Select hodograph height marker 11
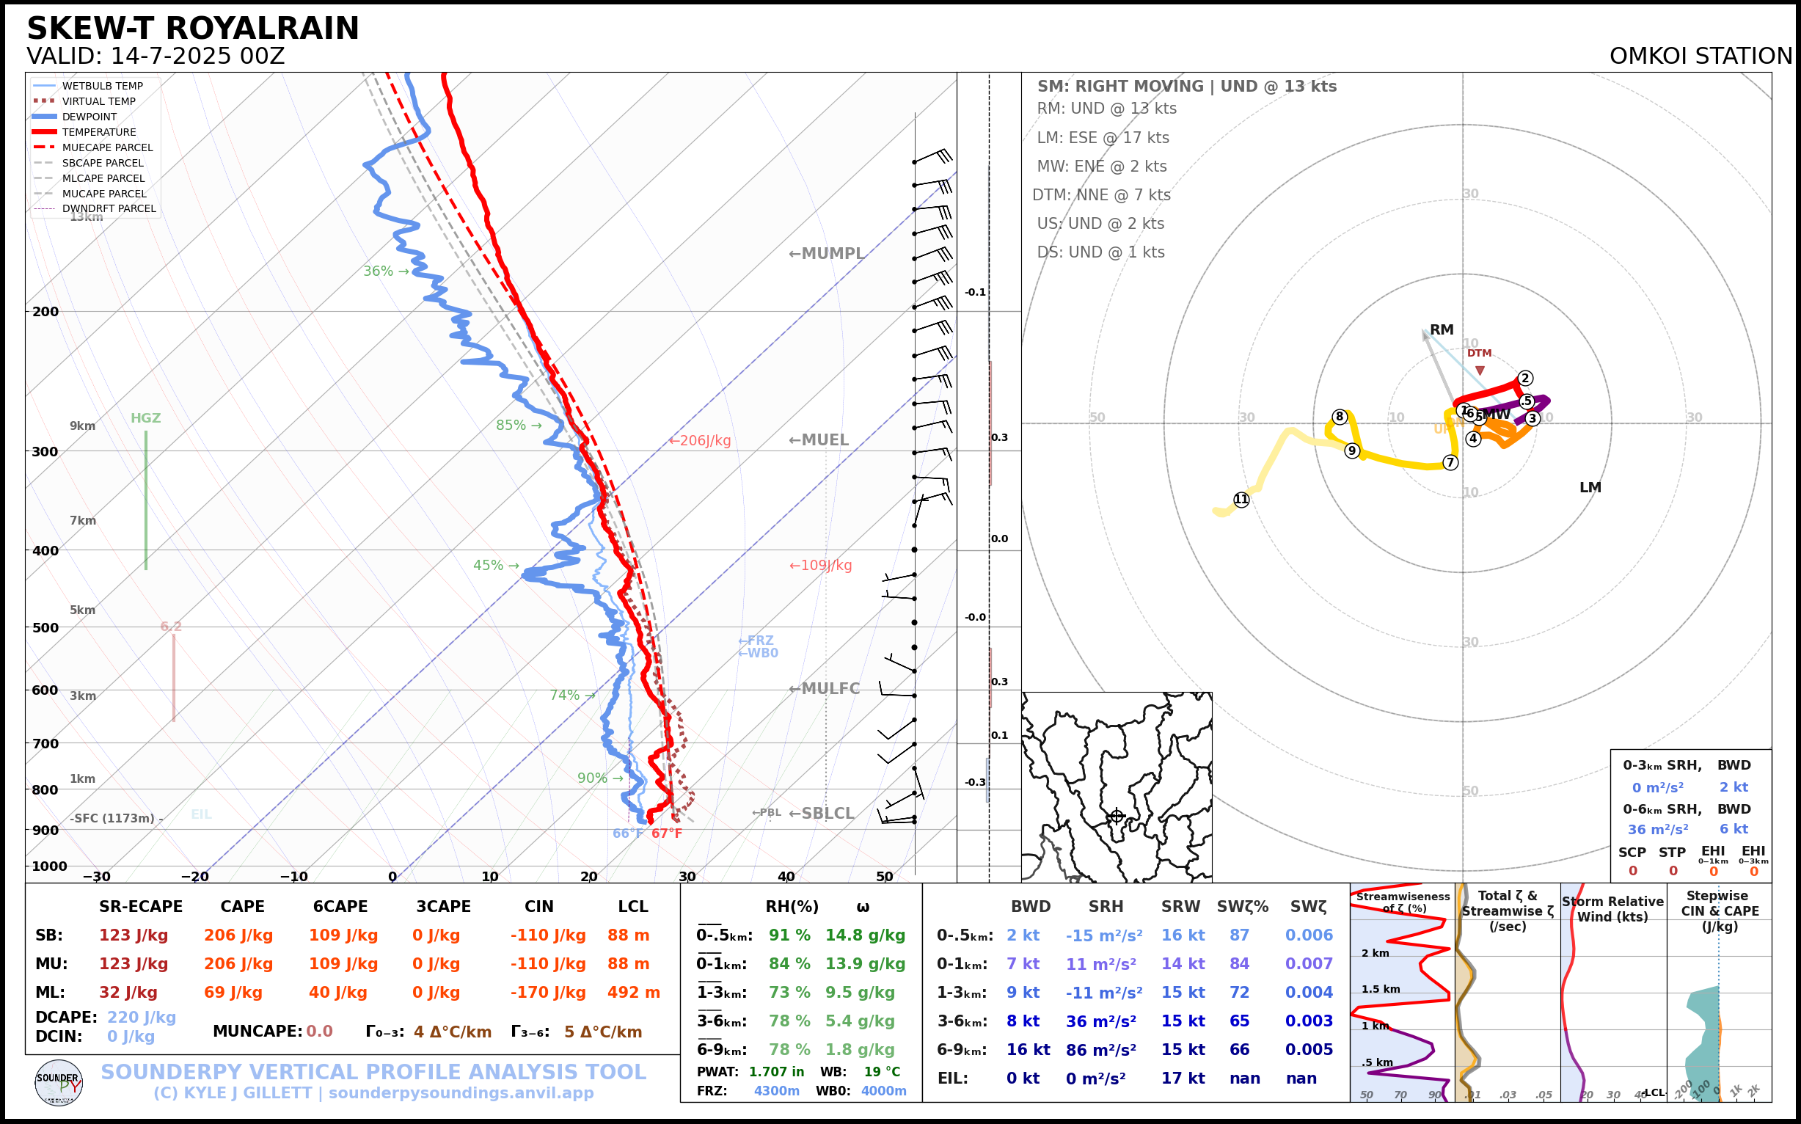1801x1124 pixels. [1241, 500]
